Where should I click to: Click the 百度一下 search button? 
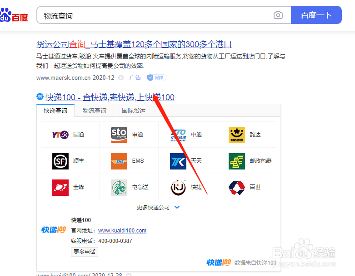click(316, 15)
